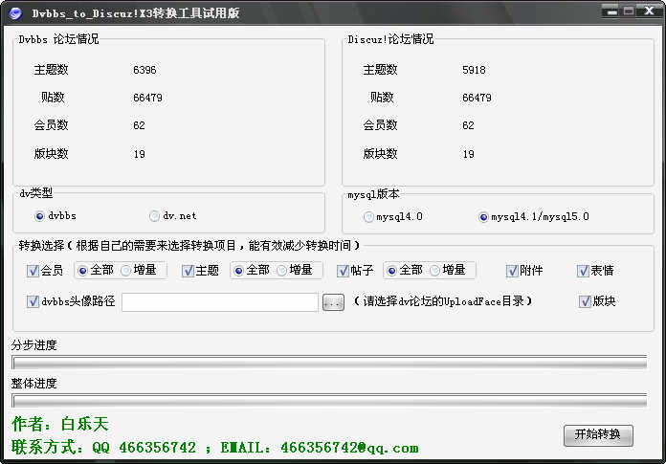This screenshot has width=666, height=464.
Task: Click Dvbbs 贴数 value 66479
Action: pyautogui.click(x=147, y=99)
